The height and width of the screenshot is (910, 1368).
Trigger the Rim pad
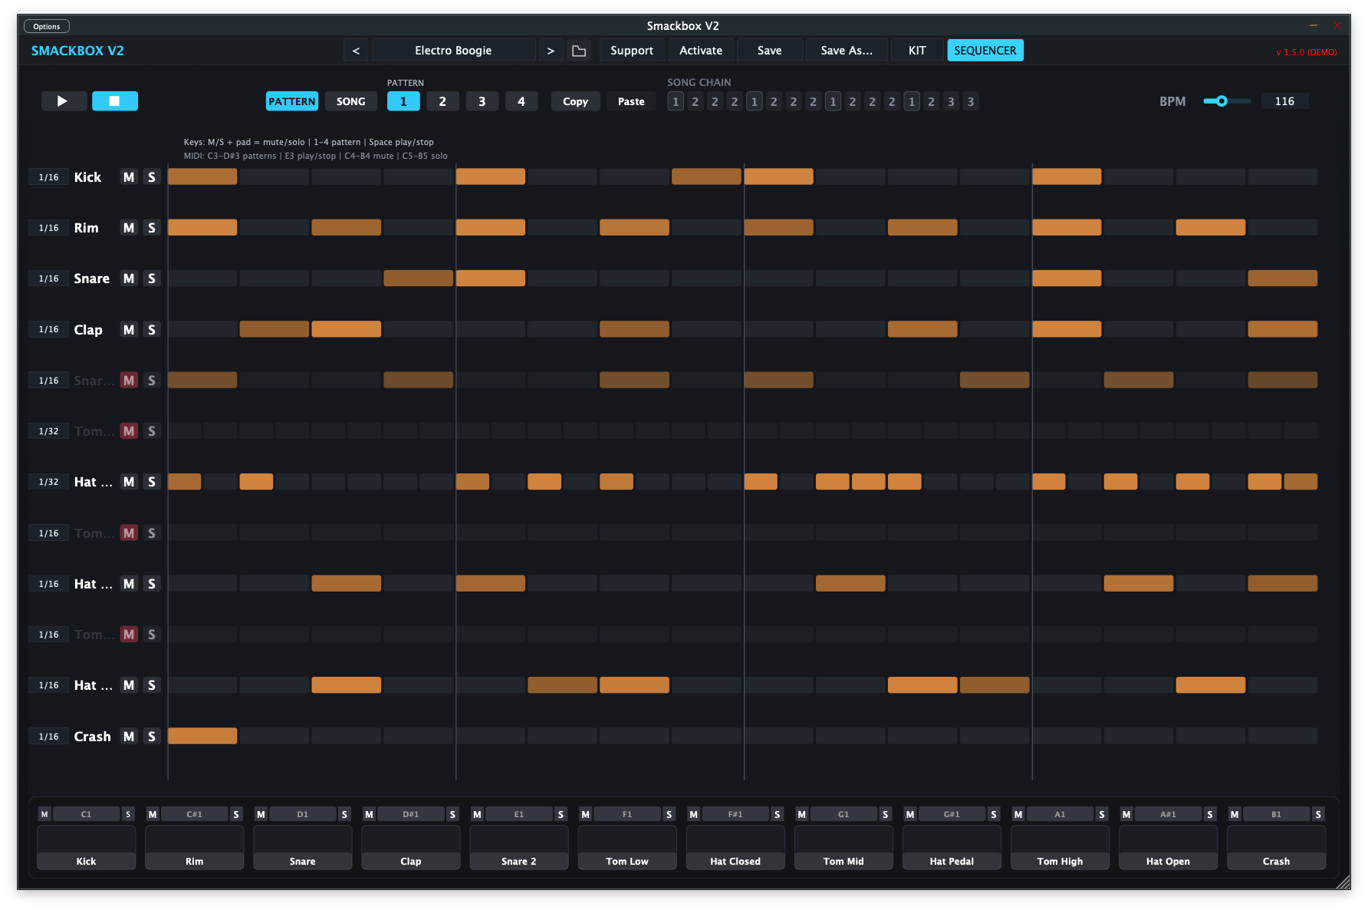[195, 847]
